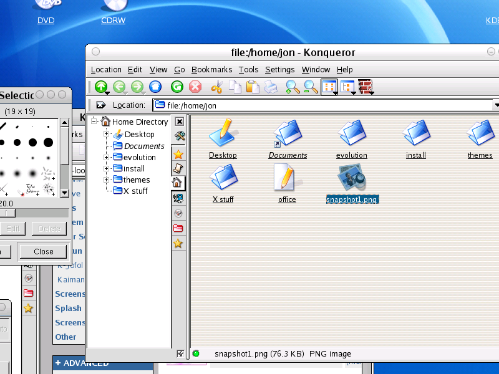This screenshot has width=499, height=374.
Task: Click the Zoom Out magnifier icon
Action: tap(311, 87)
